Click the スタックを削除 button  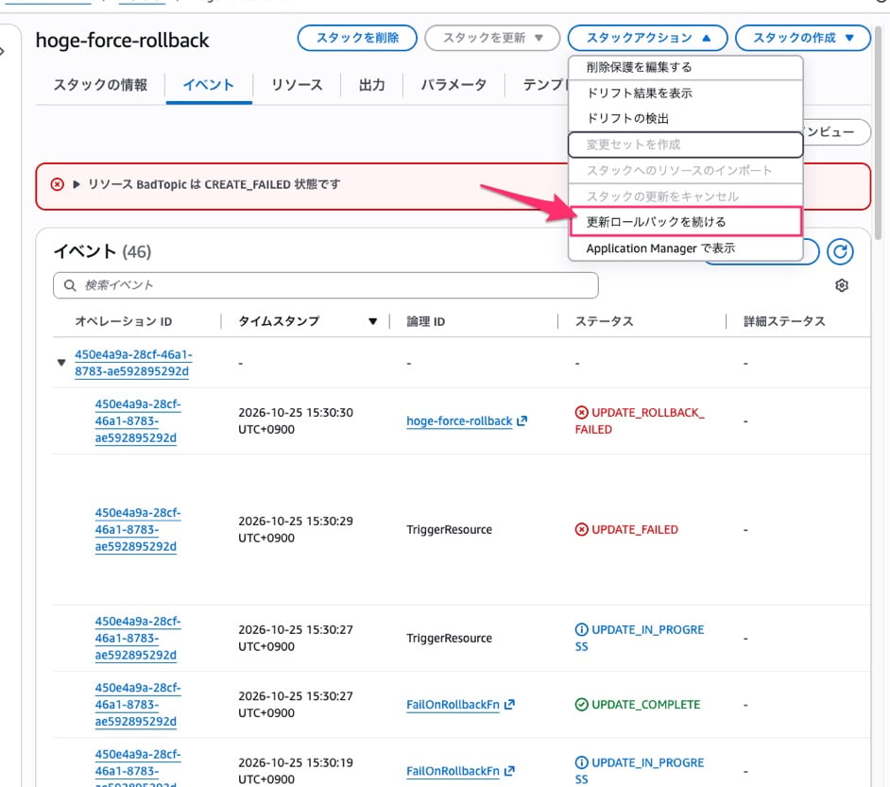tap(357, 38)
